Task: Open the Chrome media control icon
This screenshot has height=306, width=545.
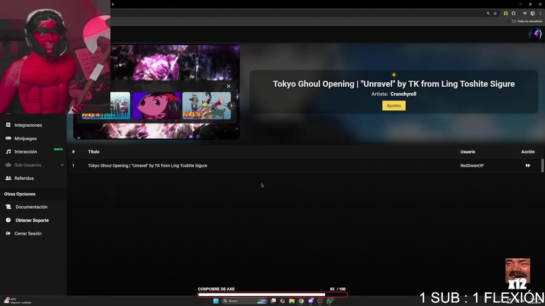Action: 525,14
